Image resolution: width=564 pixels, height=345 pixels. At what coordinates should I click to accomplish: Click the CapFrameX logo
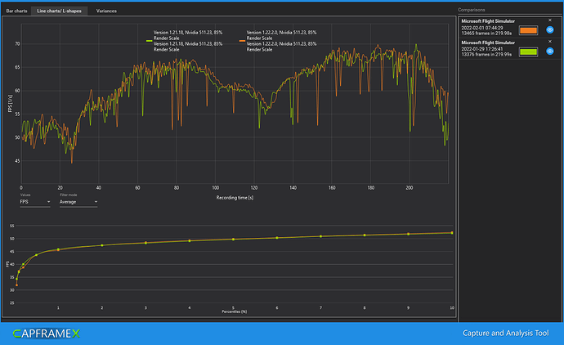tap(47, 334)
